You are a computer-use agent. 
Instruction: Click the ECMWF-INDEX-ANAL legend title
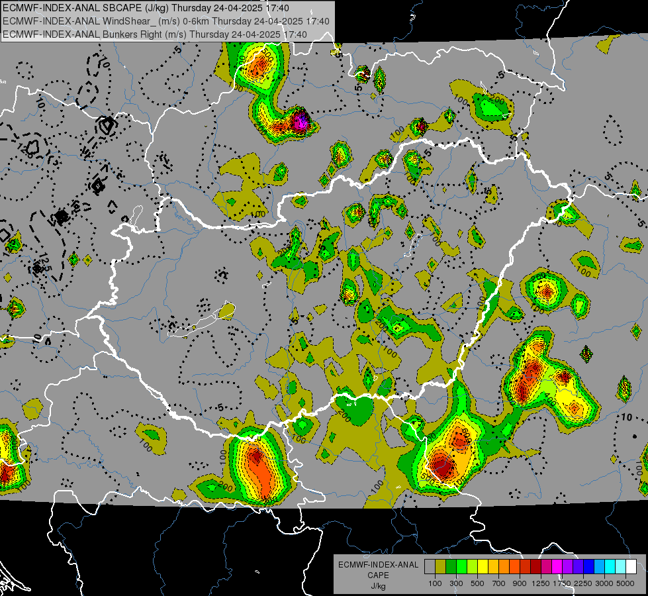click(x=378, y=565)
